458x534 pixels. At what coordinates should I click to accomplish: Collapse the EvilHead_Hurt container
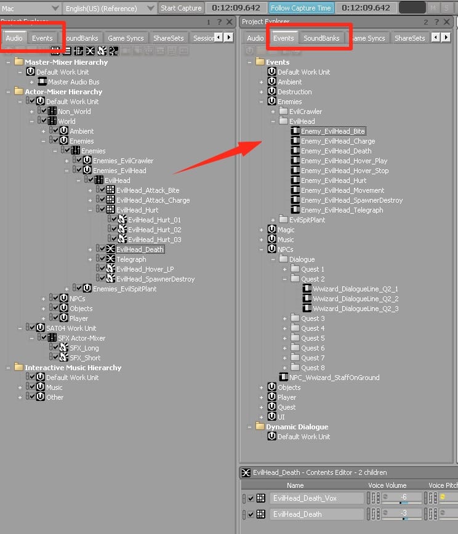click(x=90, y=210)
